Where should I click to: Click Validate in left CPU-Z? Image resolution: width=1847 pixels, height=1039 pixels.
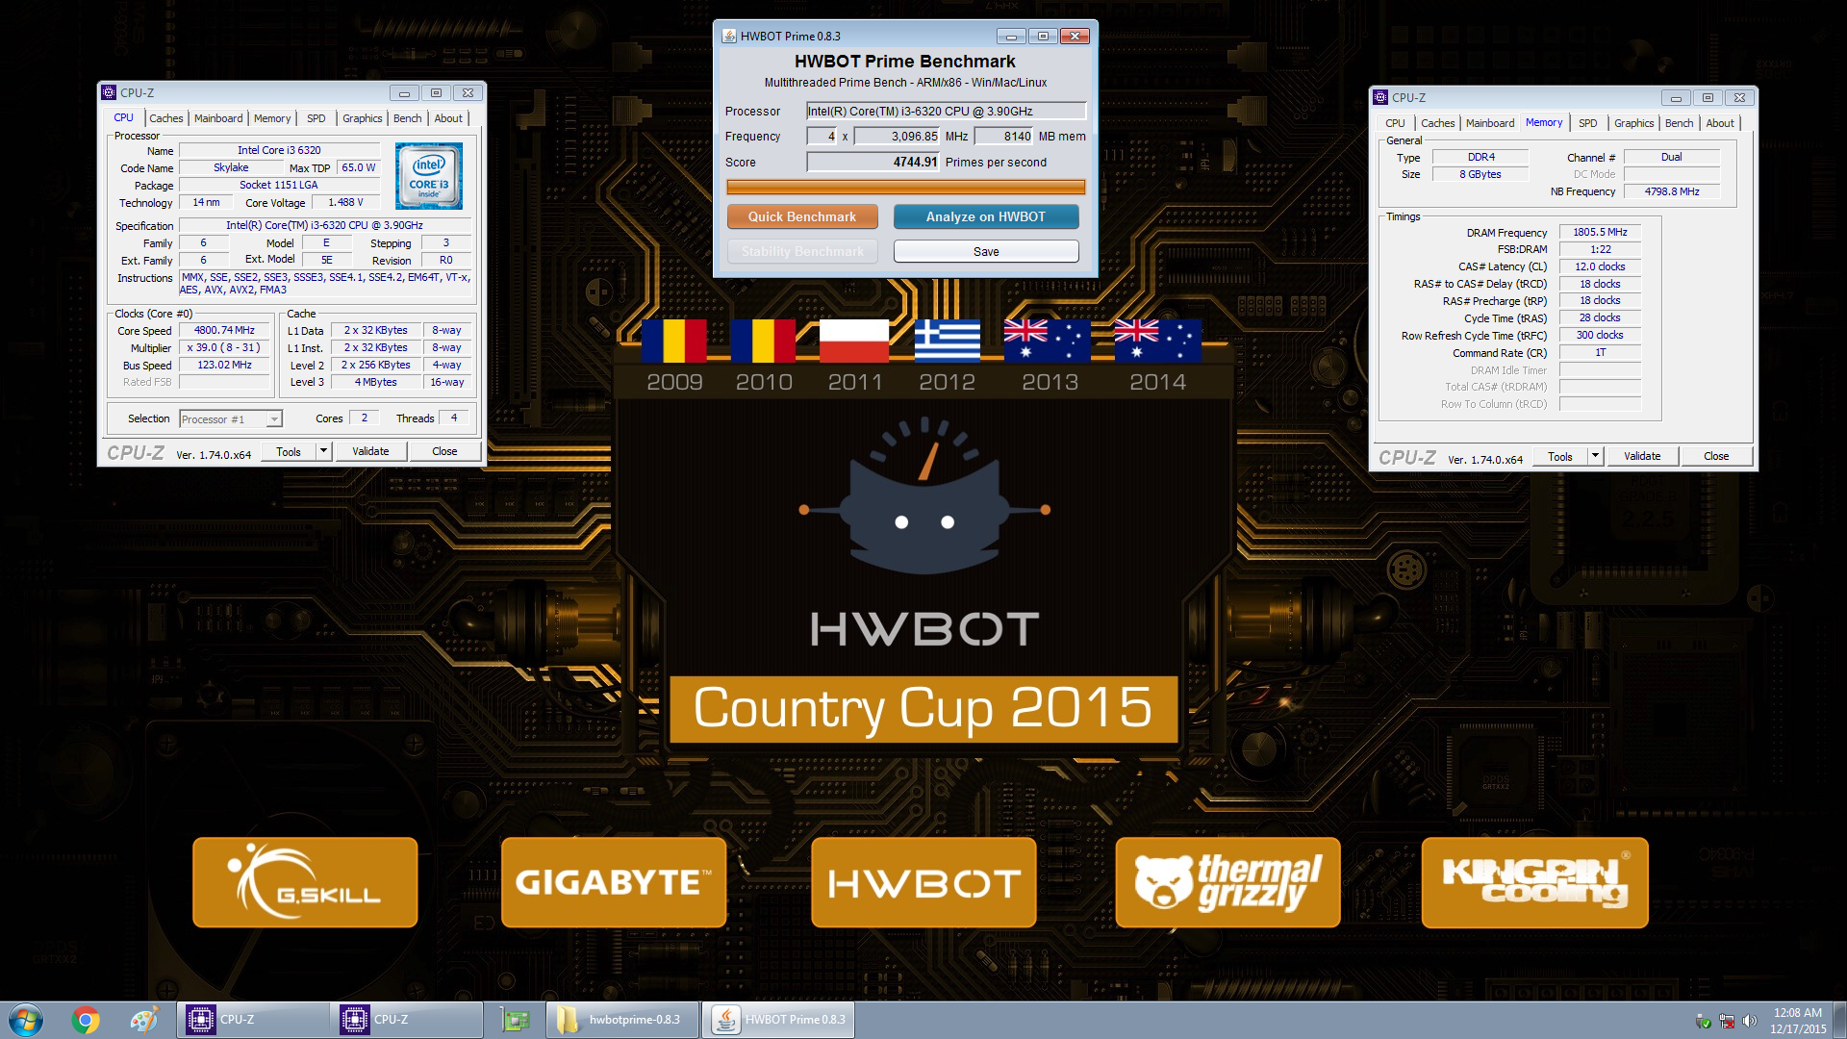tap(370, 451)
